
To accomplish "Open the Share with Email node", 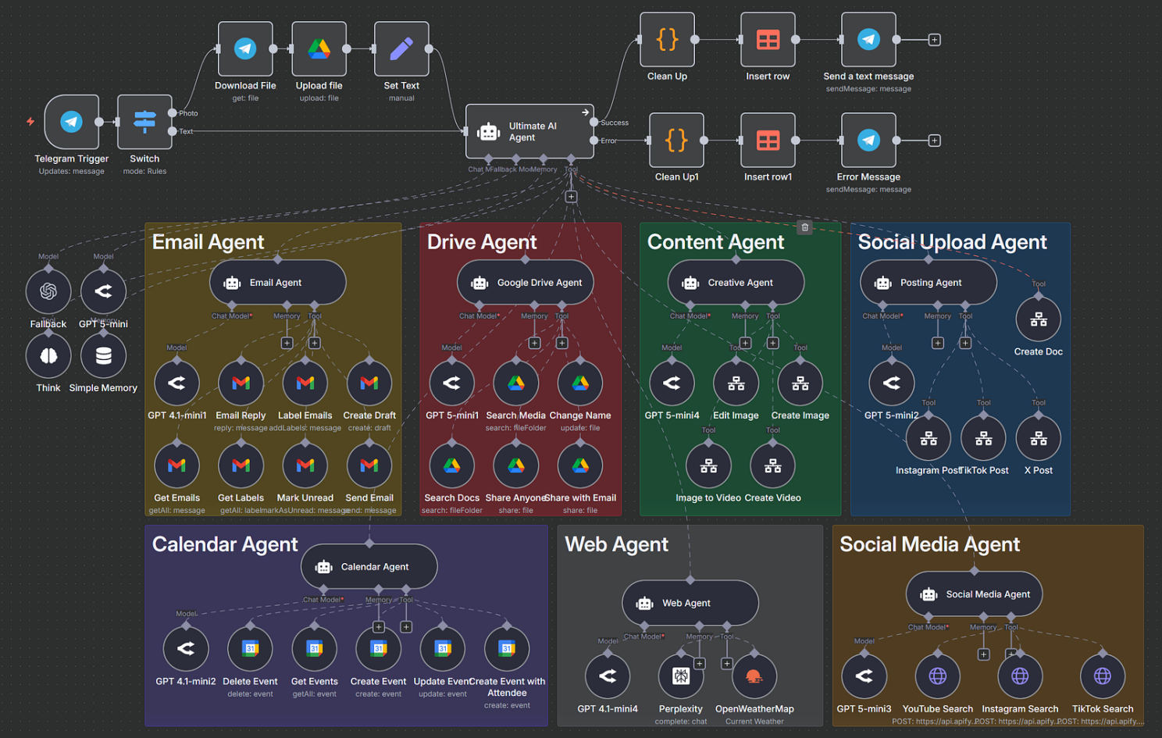I will point(580,465).
